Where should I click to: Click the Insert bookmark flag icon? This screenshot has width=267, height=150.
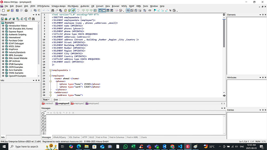coord(155,10)
